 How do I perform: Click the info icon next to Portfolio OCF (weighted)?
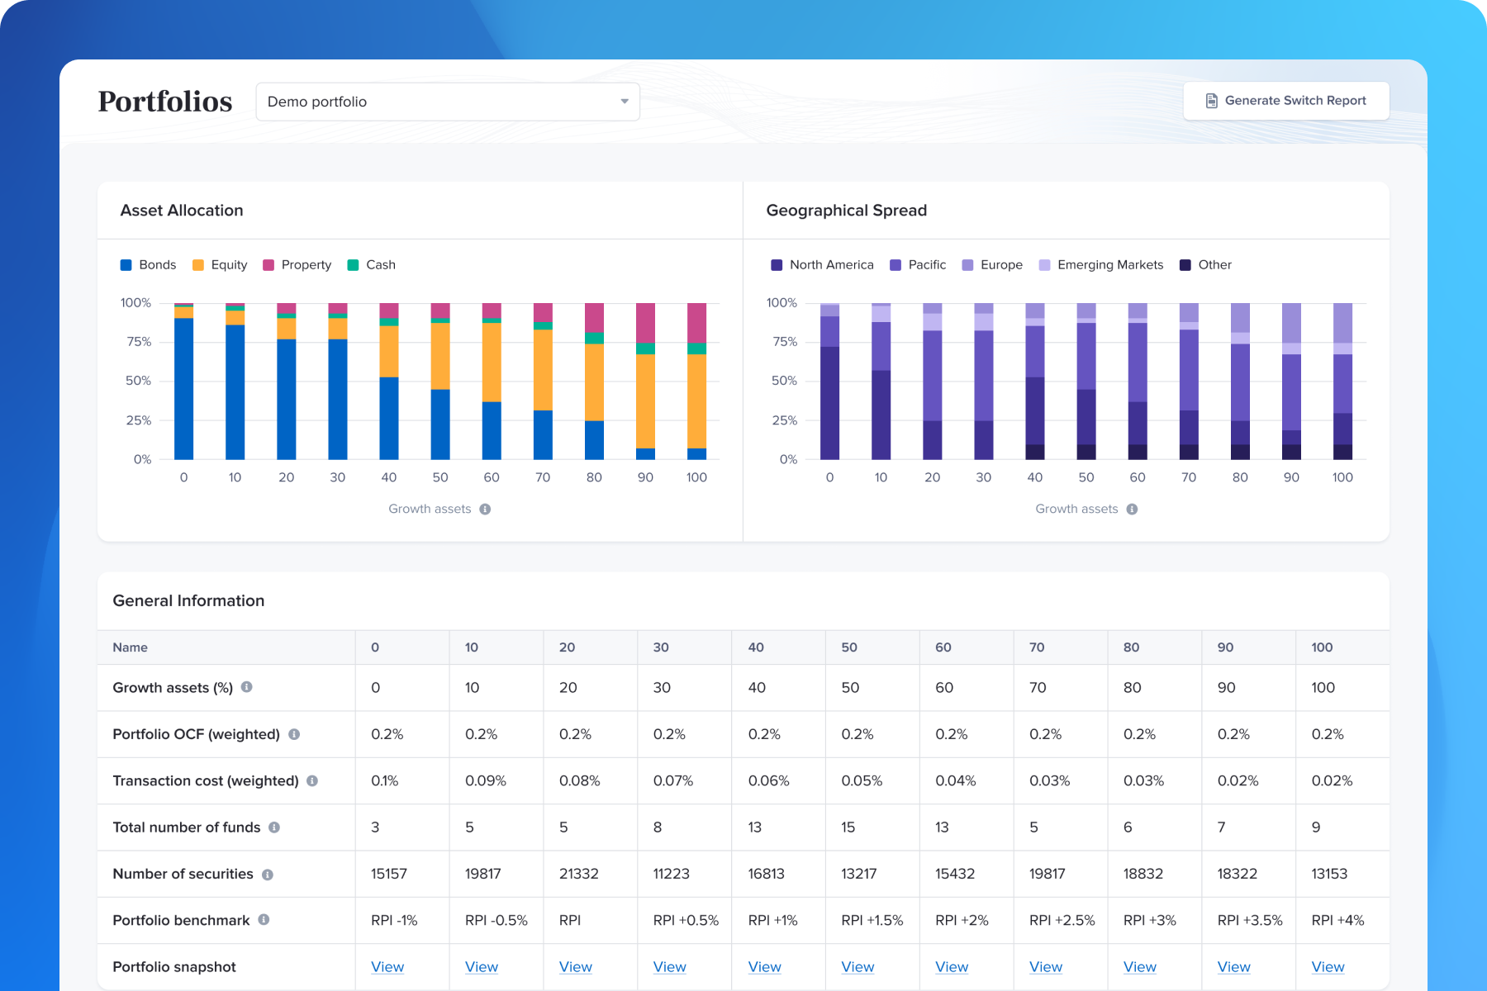click(296, 734)
